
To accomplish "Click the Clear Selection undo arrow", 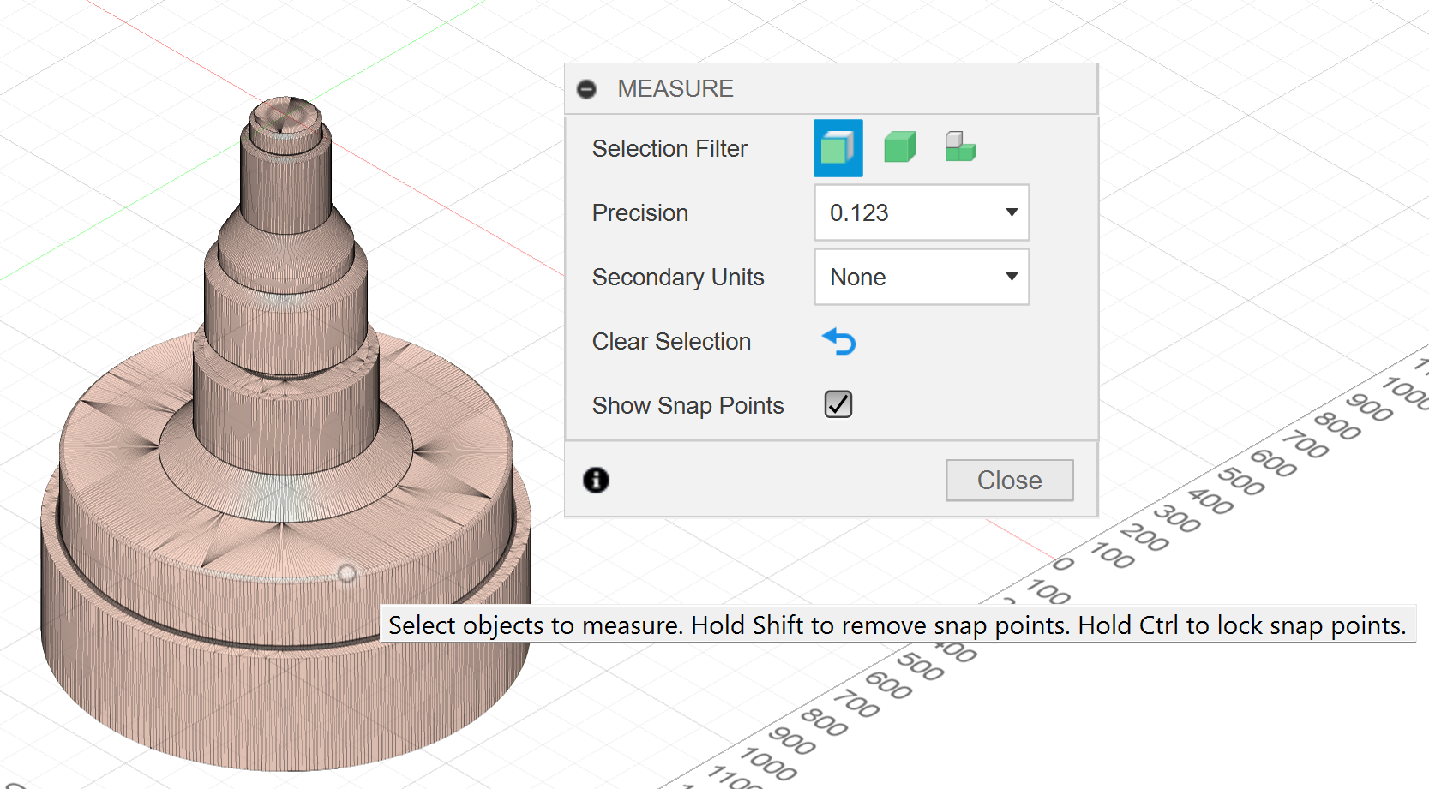I will click(838, 341).
